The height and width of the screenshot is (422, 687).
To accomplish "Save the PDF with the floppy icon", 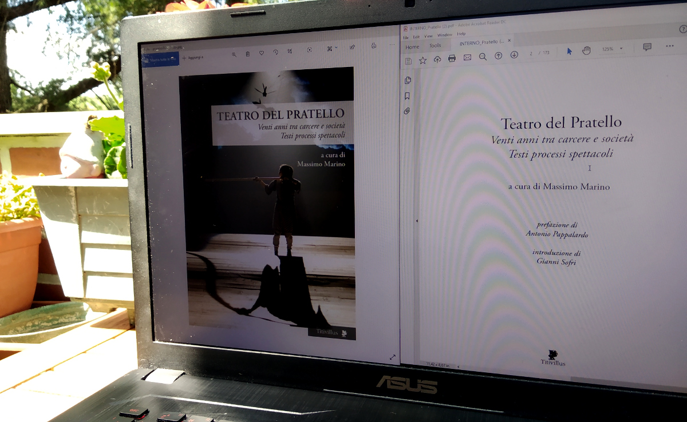I will (x=408, y=61).
